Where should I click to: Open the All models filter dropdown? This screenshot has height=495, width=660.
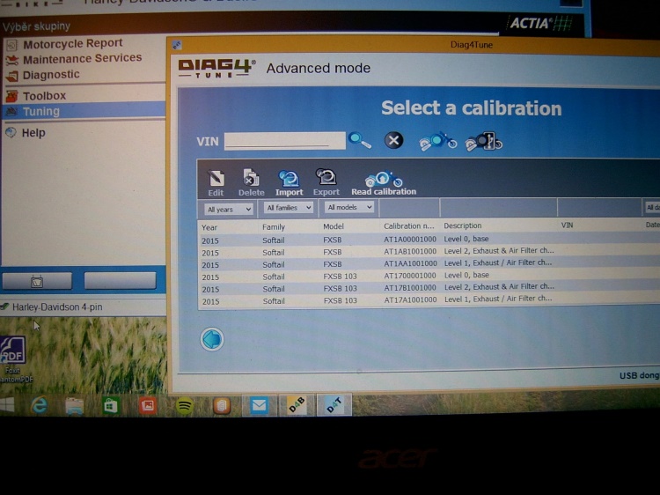point(349,207)
